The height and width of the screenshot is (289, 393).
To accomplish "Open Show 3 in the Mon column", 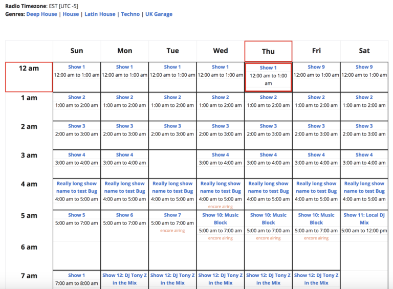I will tap(124, 126).
